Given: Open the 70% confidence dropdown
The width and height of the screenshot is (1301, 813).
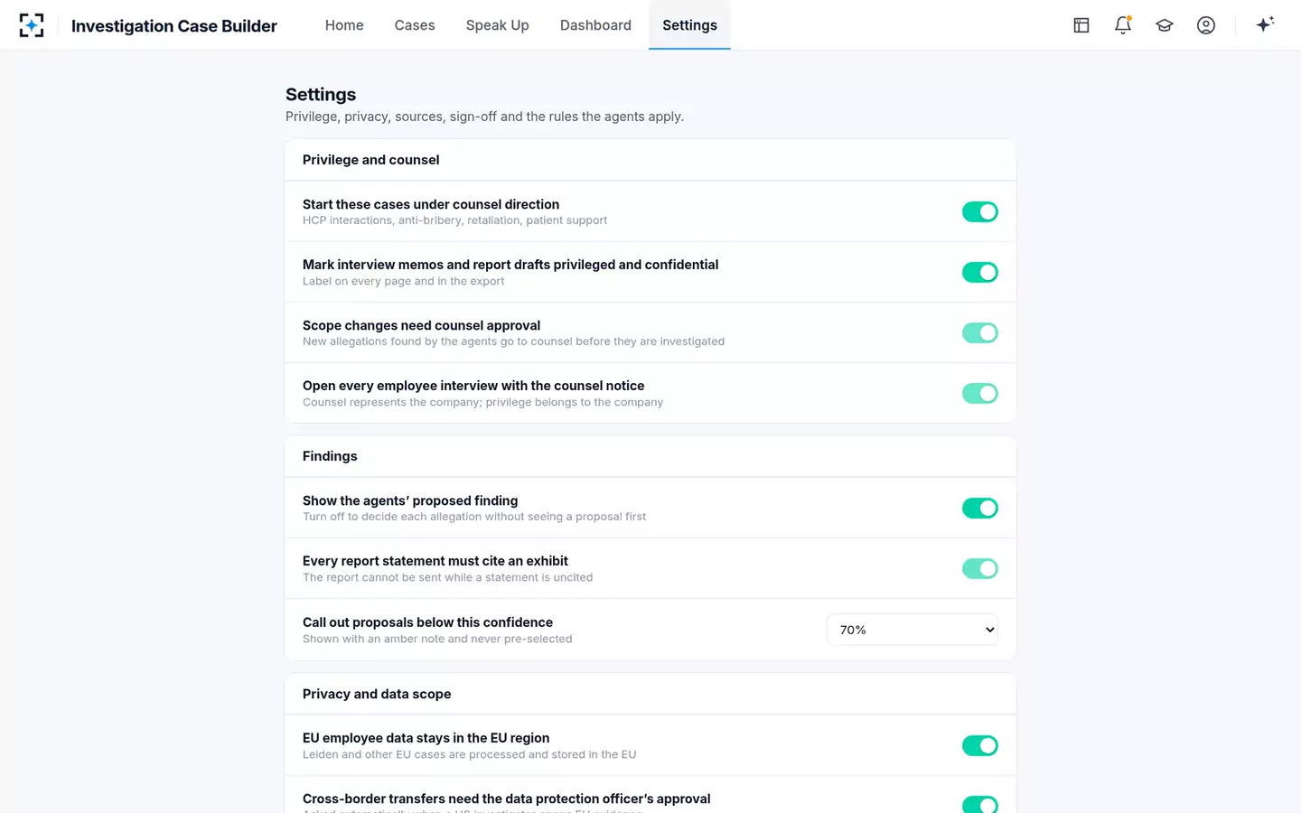Looking at the screenshot, I should (913, 630).
